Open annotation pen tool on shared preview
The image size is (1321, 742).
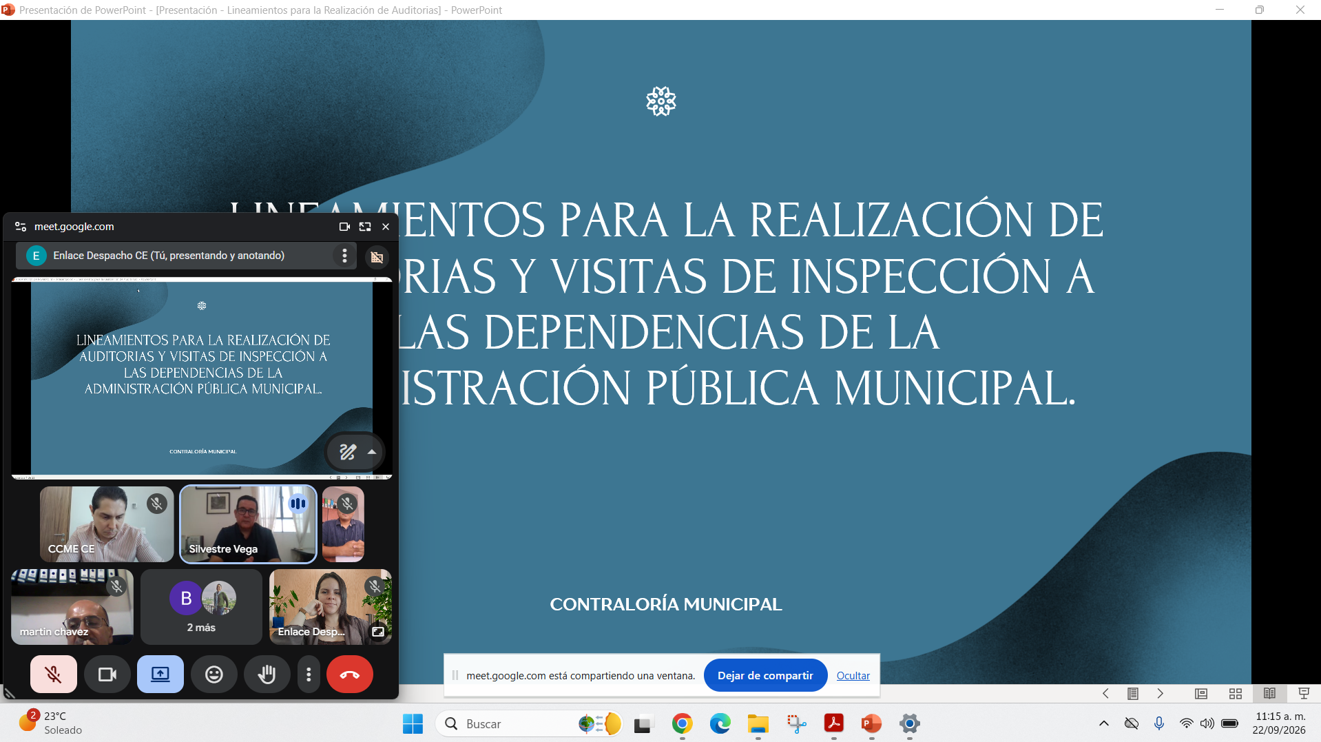coord(348,452)
